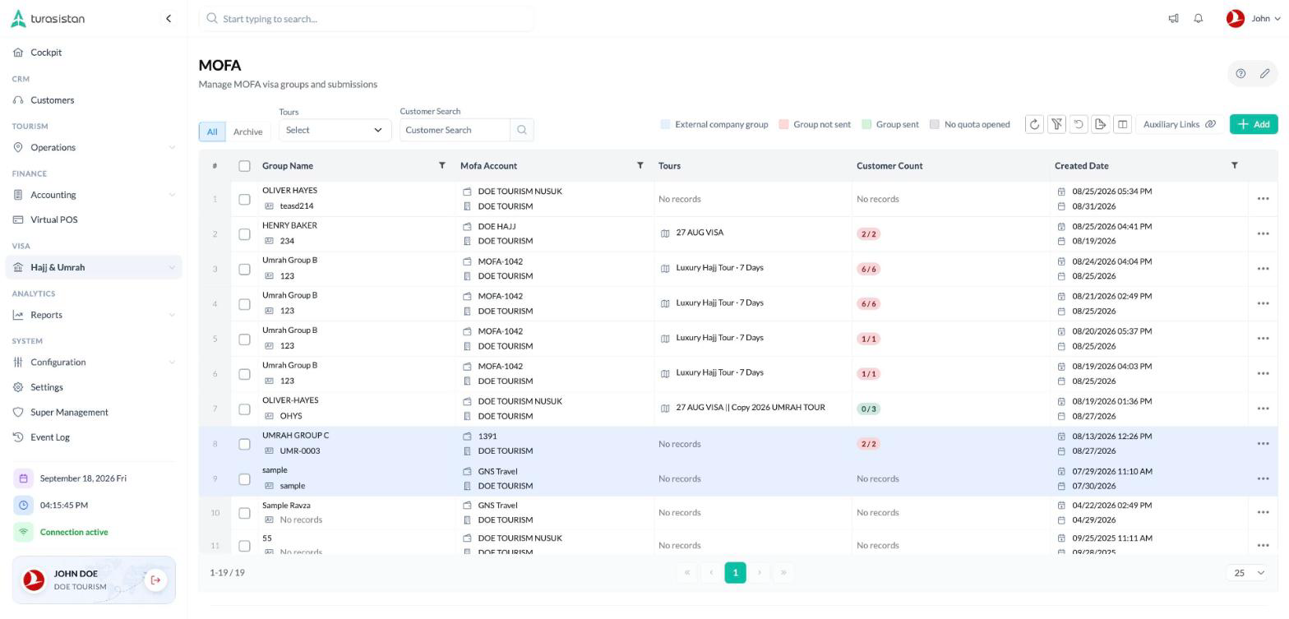Open the Tours select dropdown

(335, 130)
